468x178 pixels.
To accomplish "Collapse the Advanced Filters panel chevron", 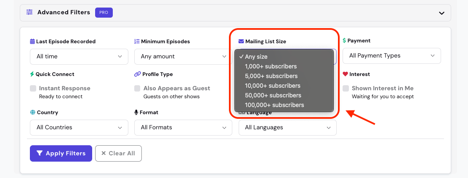I will (x=442, y=13).
